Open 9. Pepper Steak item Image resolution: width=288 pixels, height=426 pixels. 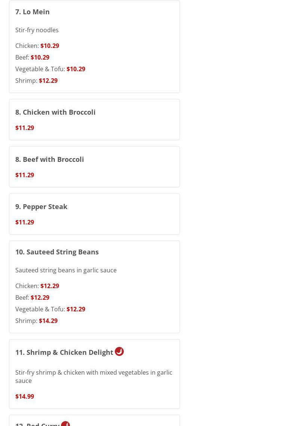(x=41, y=206)
